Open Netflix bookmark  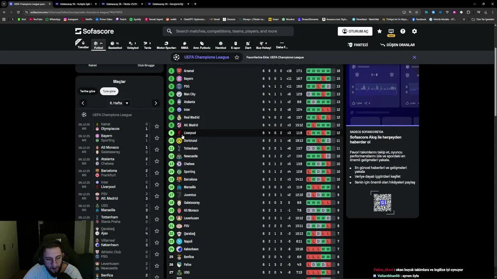click(87, 19)
